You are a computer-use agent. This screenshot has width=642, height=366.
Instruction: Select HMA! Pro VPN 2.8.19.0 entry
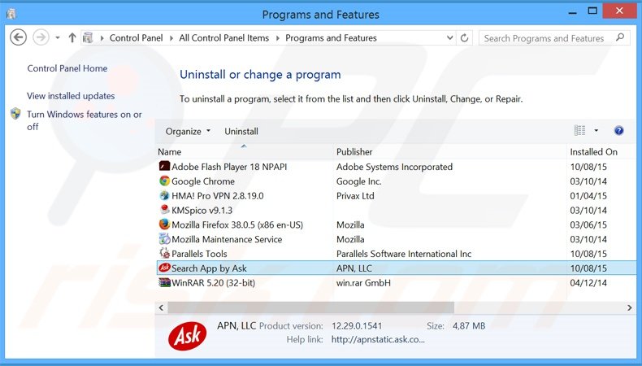point(218,196)
